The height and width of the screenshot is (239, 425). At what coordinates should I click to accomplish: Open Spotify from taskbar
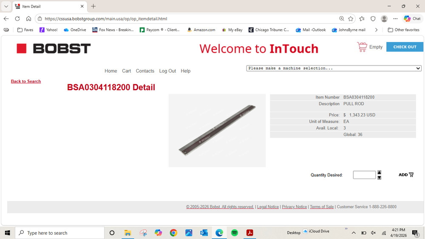235,233
